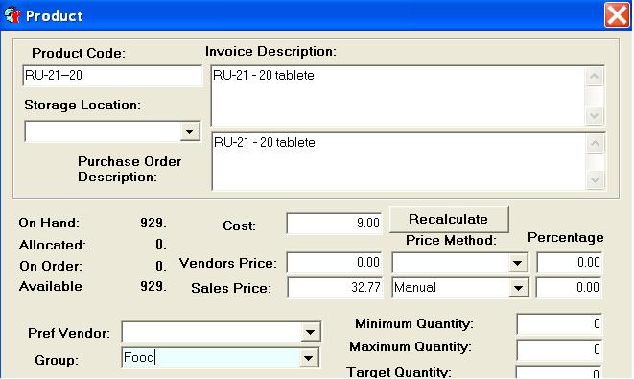634x379 pixels.
Task: Click the Purchase Order Description scroll up arrow
Action: click(x=596, y=143)
